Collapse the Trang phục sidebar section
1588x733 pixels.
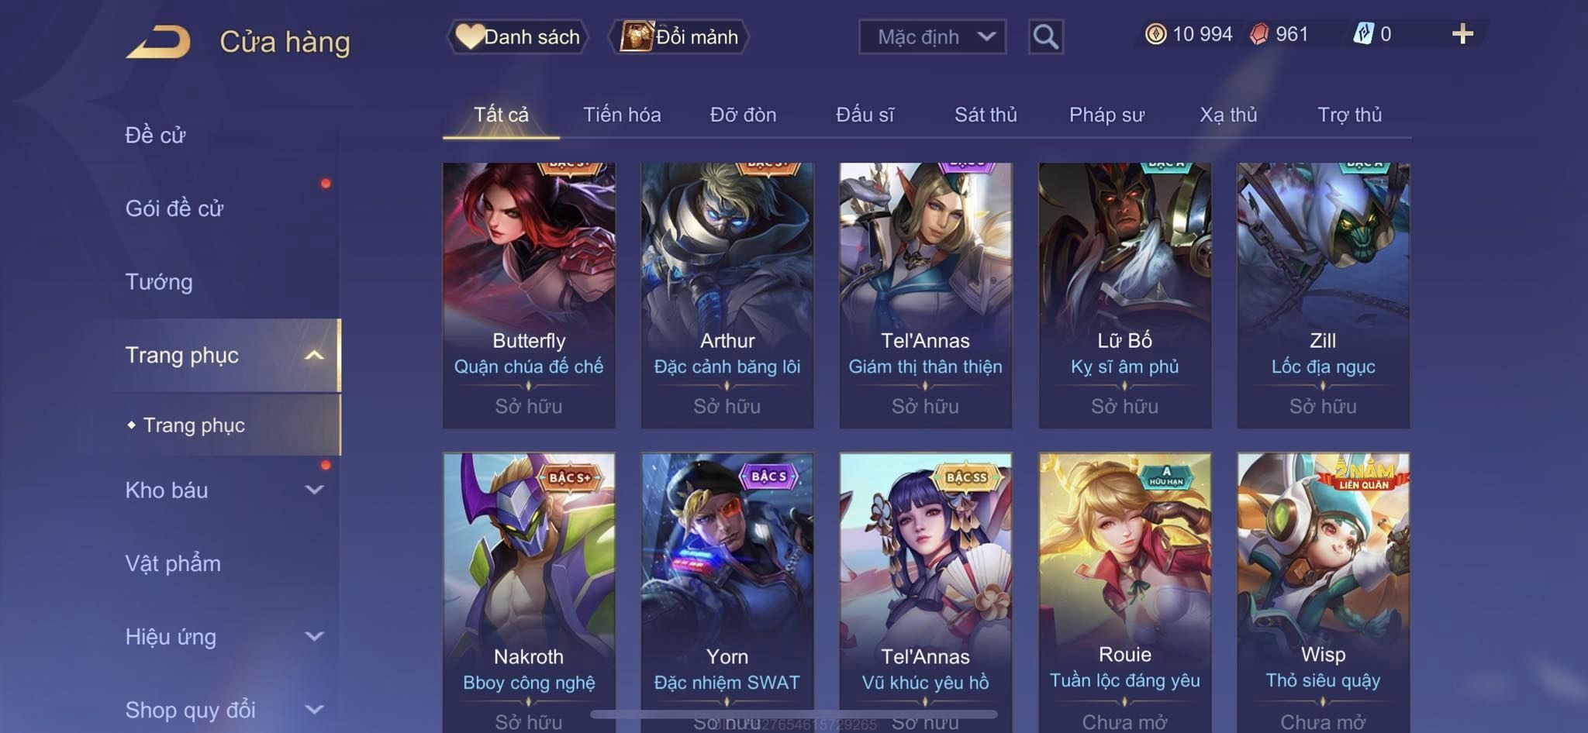[314, 356]
